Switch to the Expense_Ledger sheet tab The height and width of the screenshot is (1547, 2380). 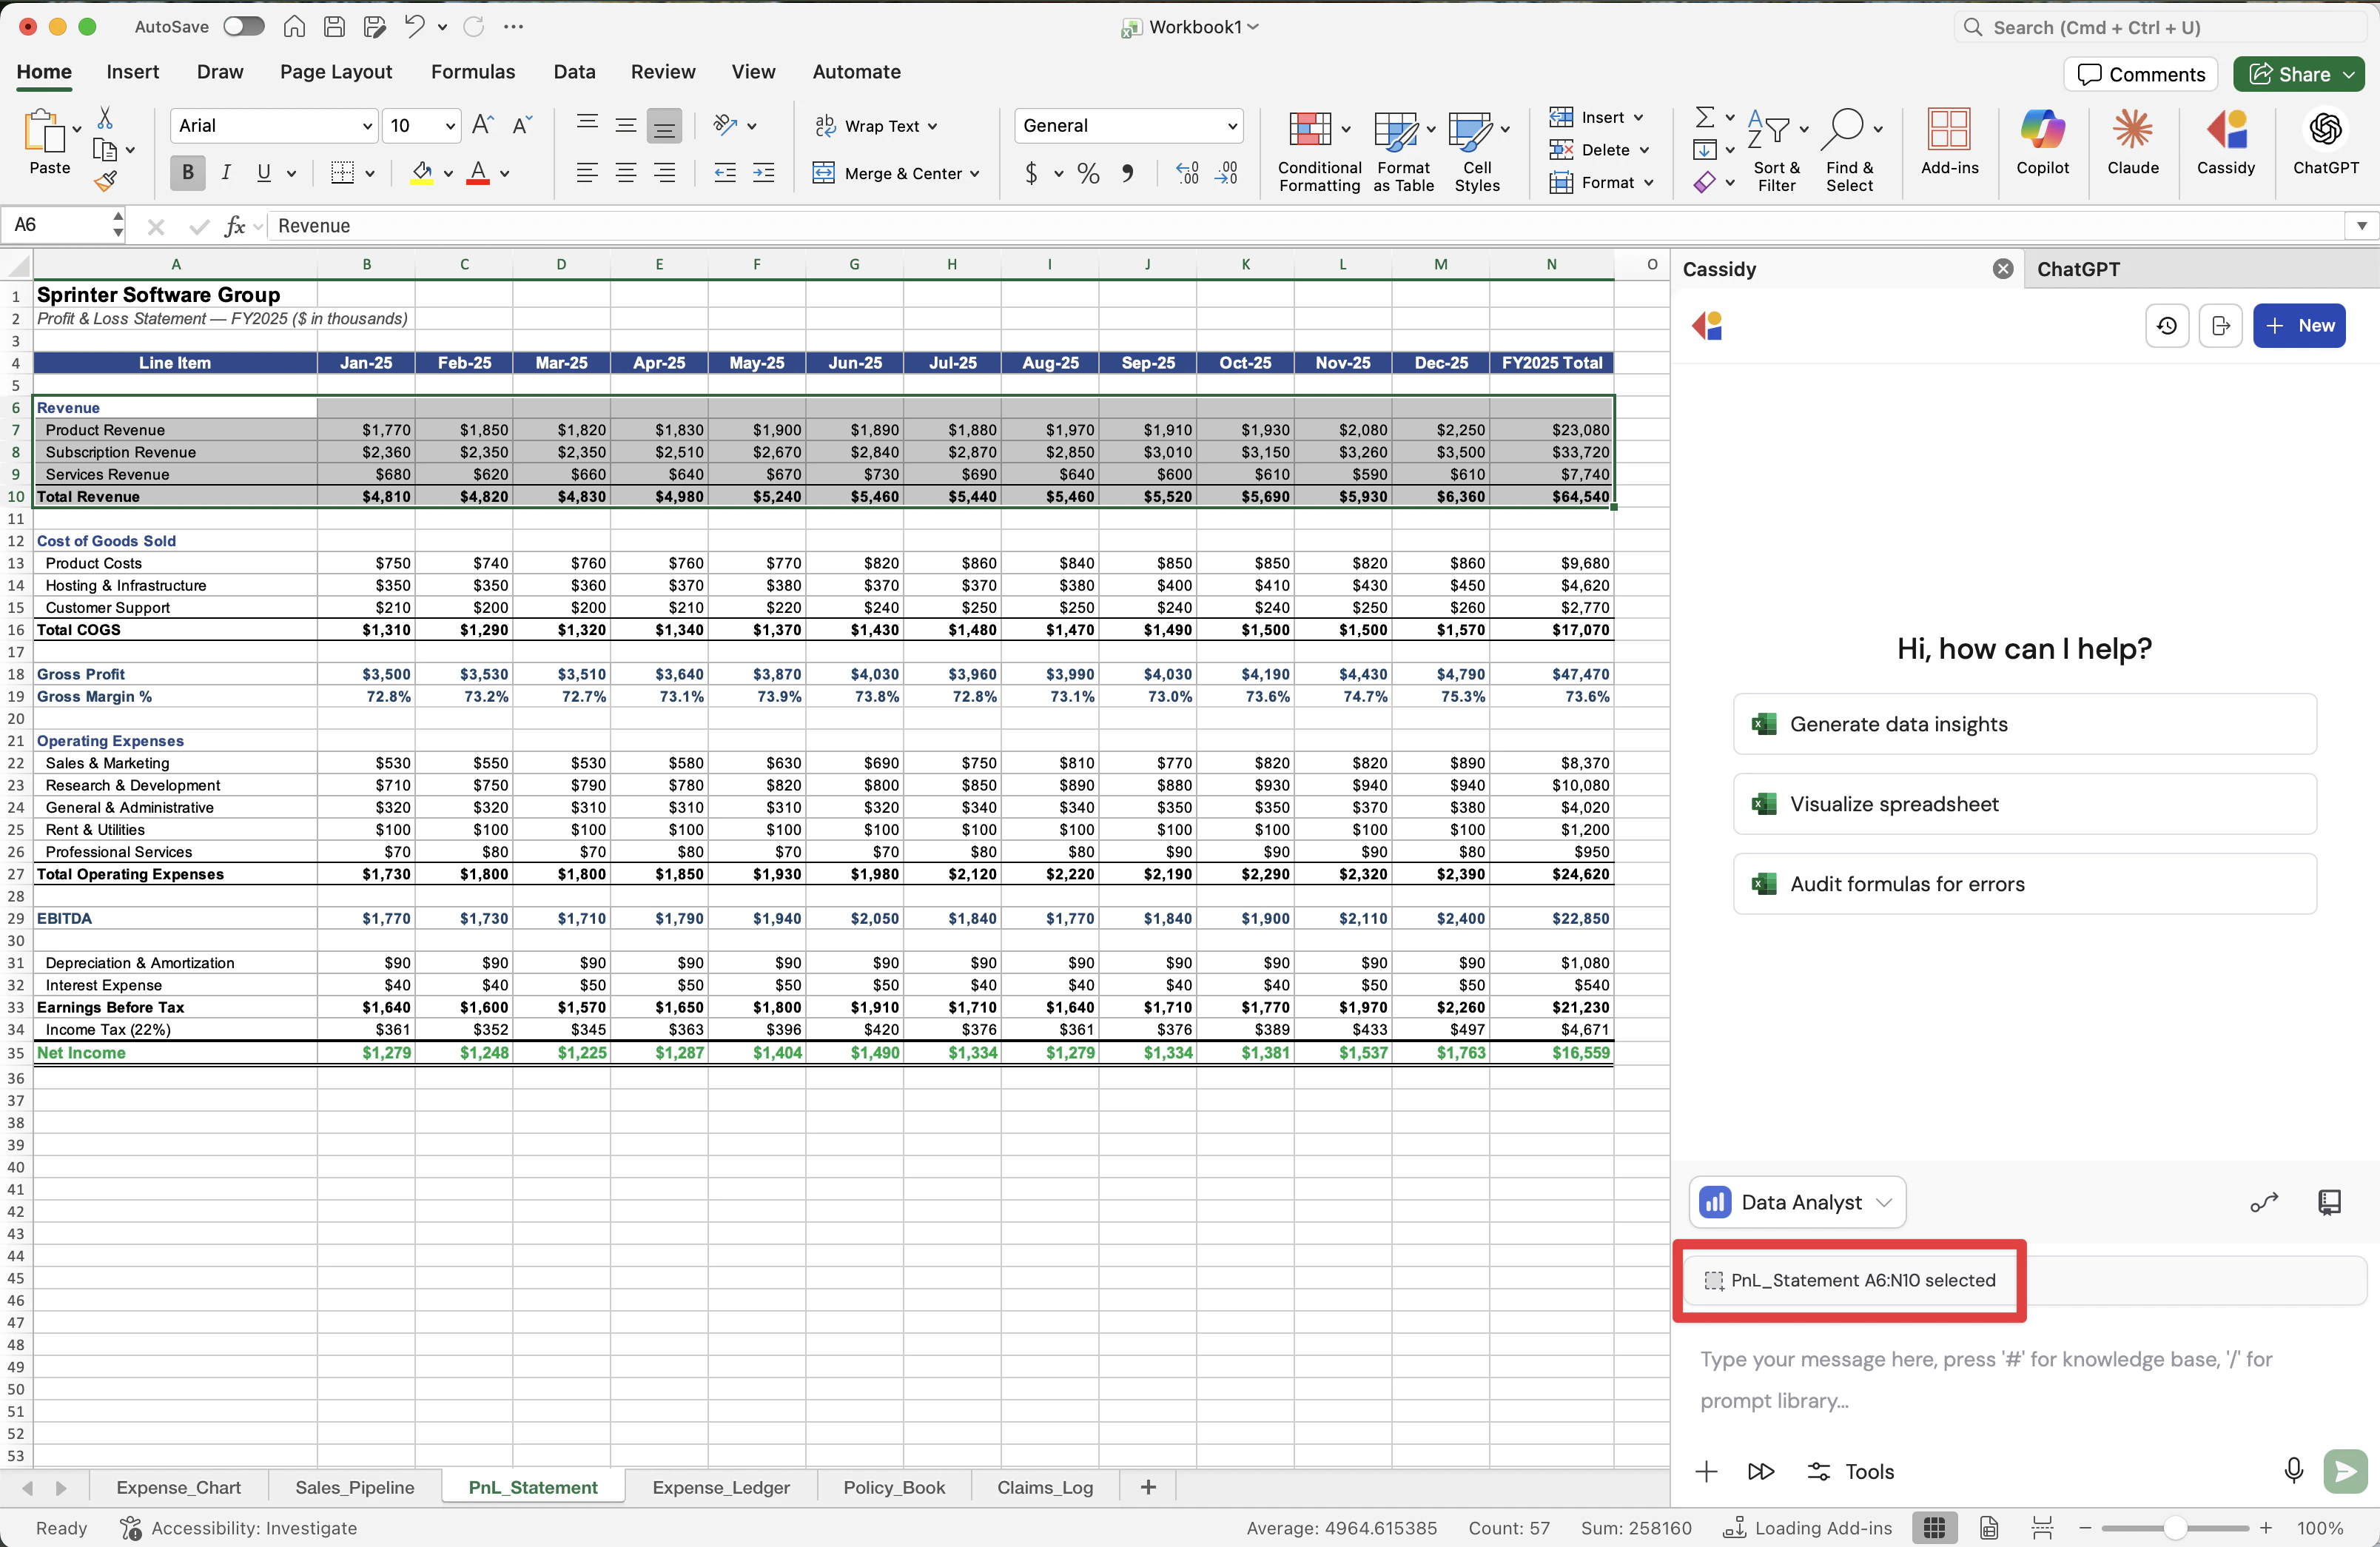(721, 1487)
